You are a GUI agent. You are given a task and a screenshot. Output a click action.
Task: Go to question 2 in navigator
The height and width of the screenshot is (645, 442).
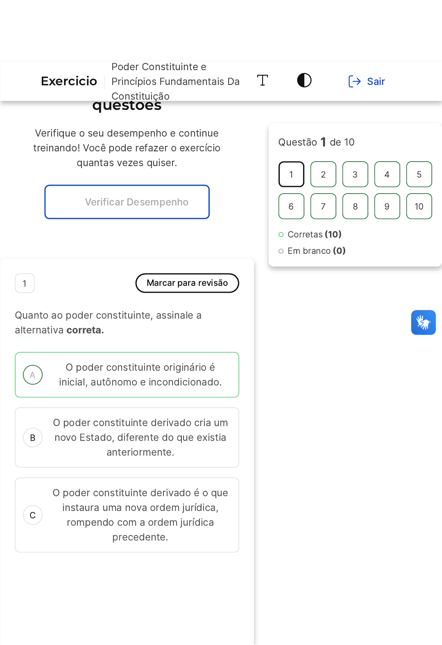[323, 174]
